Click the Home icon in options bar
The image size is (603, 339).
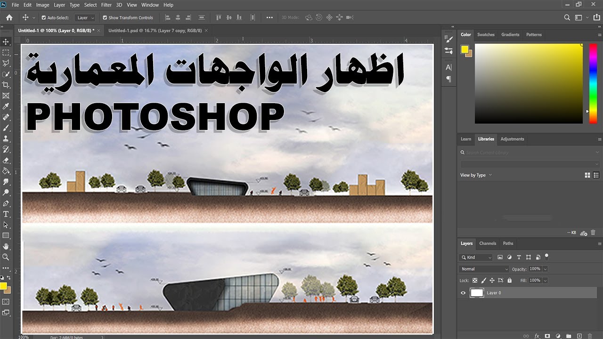9,17
